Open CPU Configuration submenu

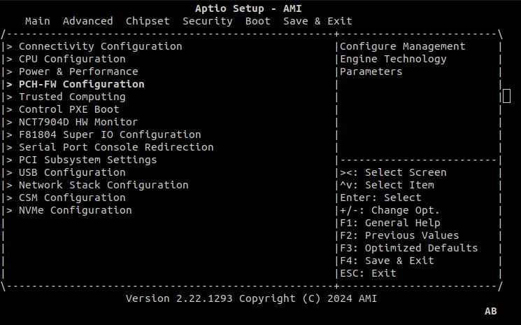pyautogui.click(x=72, y=59)
